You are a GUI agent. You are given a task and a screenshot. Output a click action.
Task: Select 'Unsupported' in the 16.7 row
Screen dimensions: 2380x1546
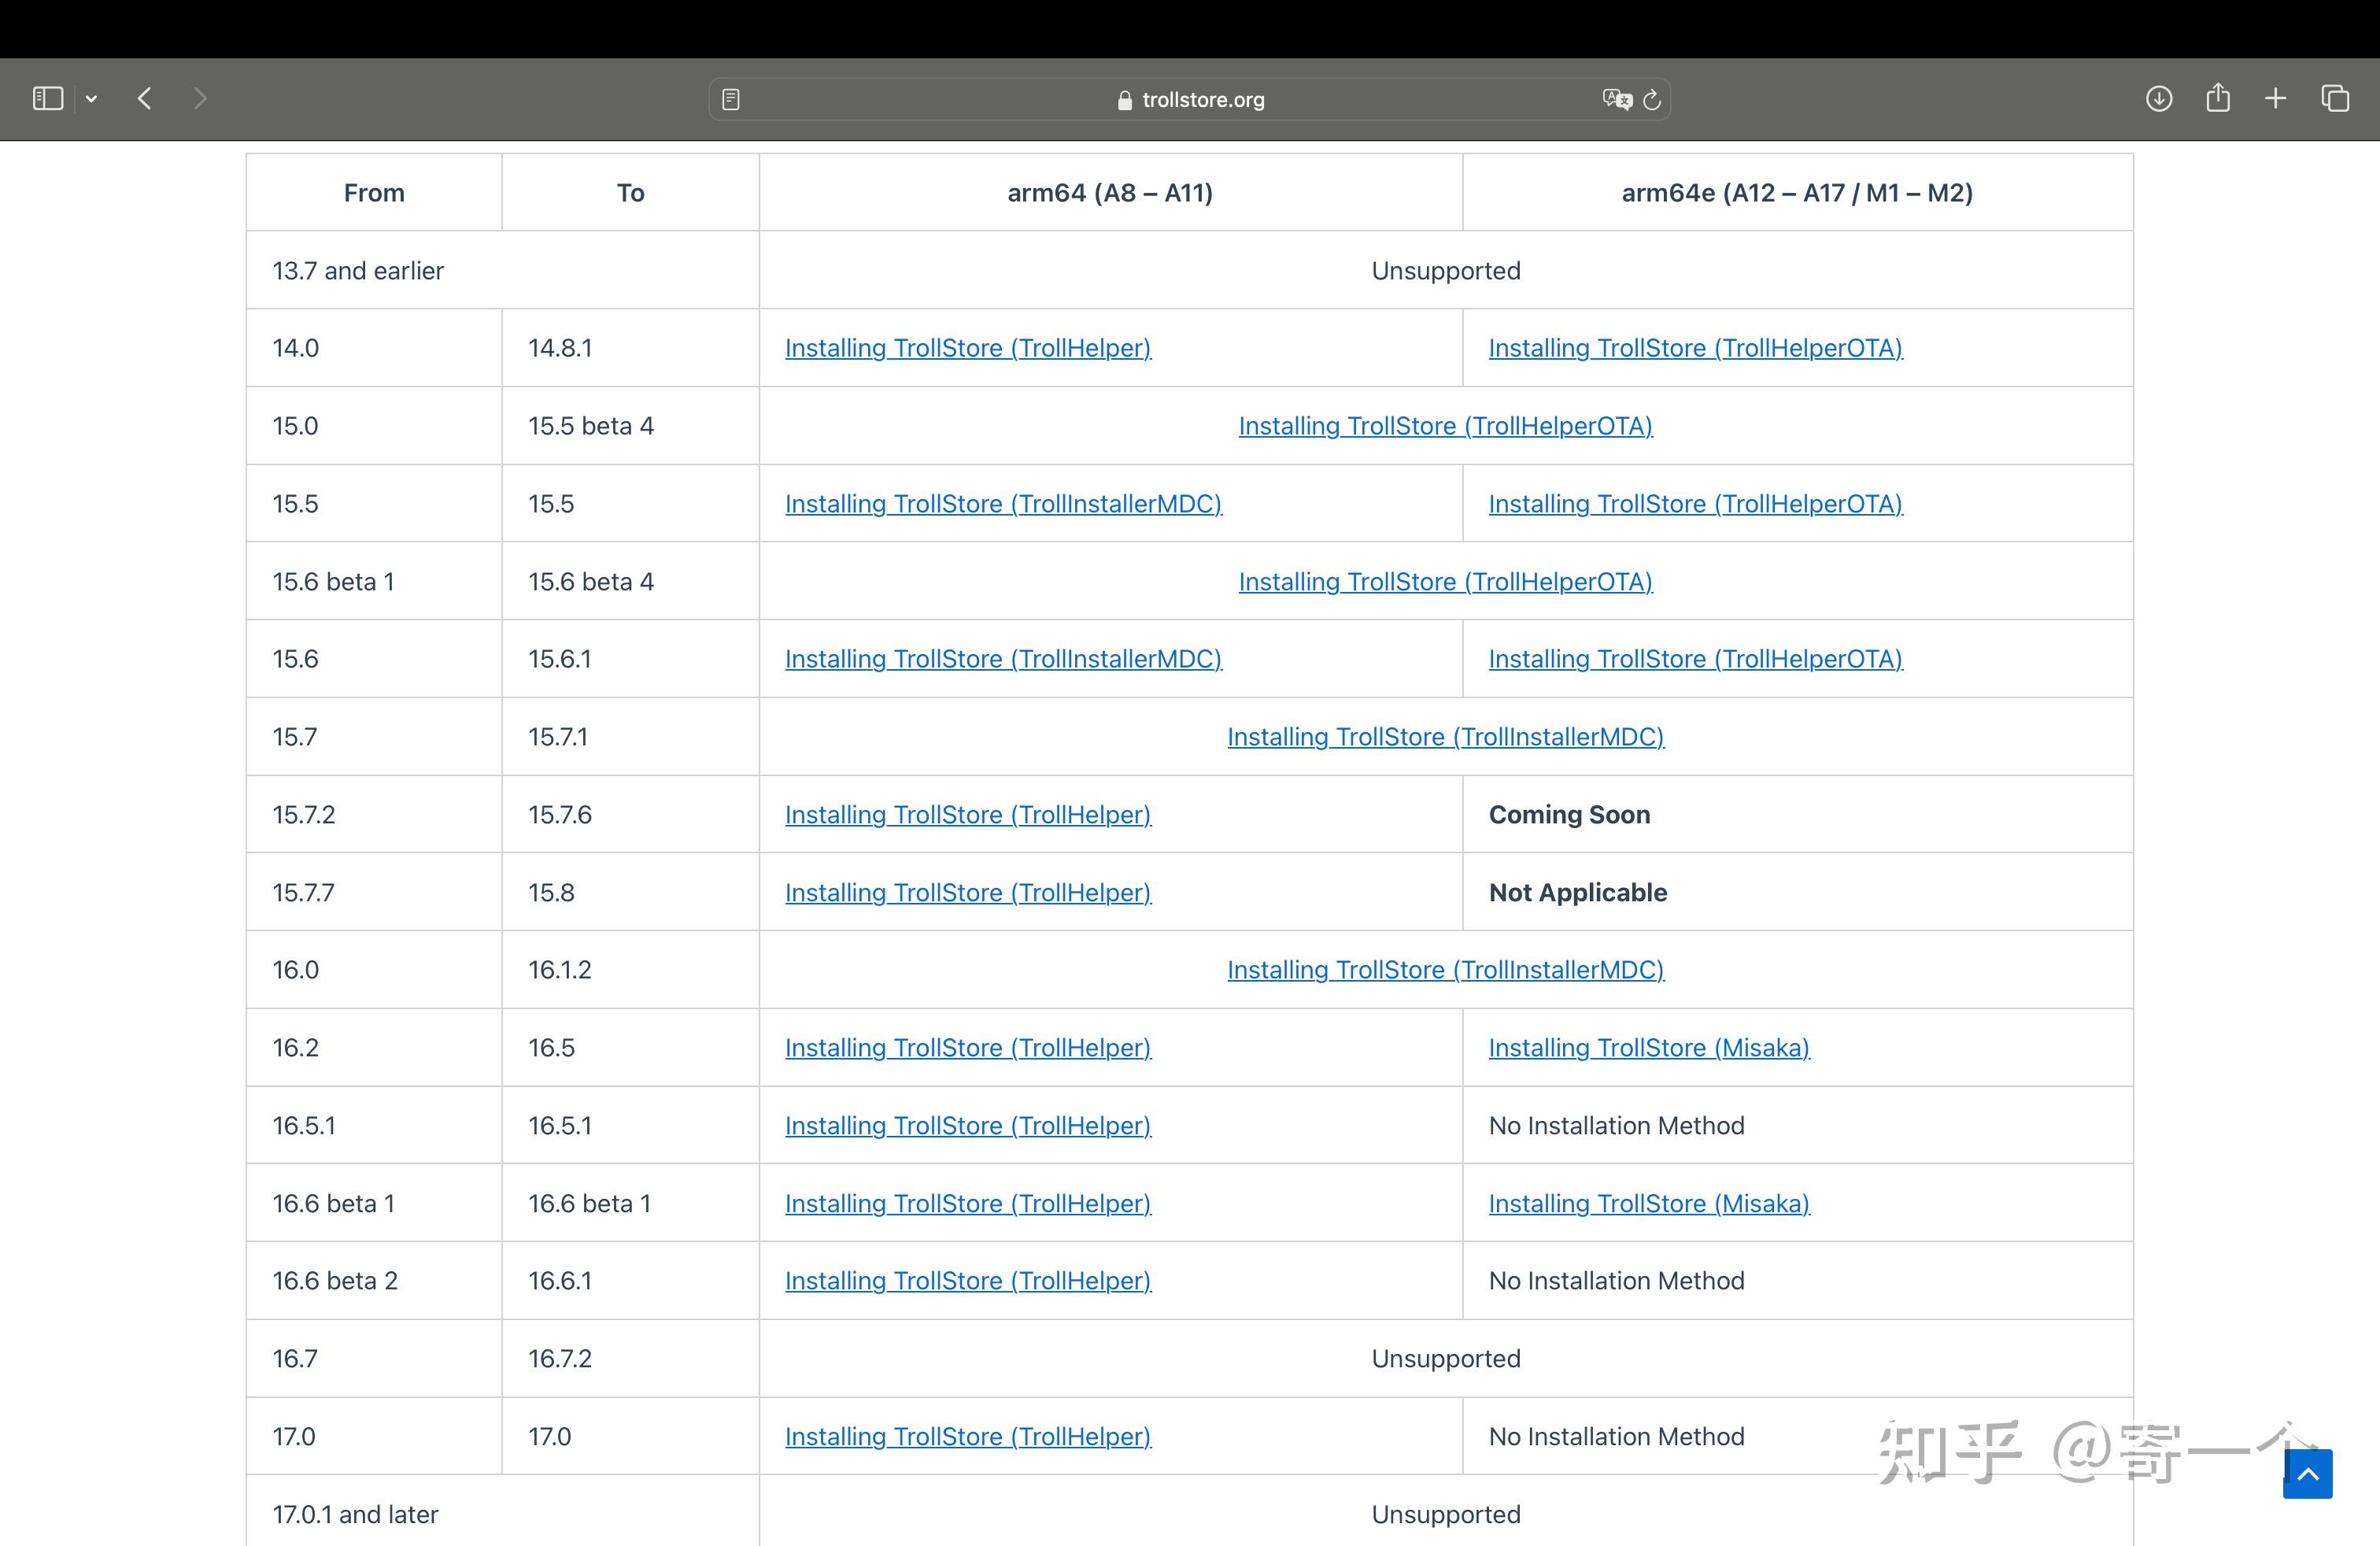[x=1446, y=1359]
